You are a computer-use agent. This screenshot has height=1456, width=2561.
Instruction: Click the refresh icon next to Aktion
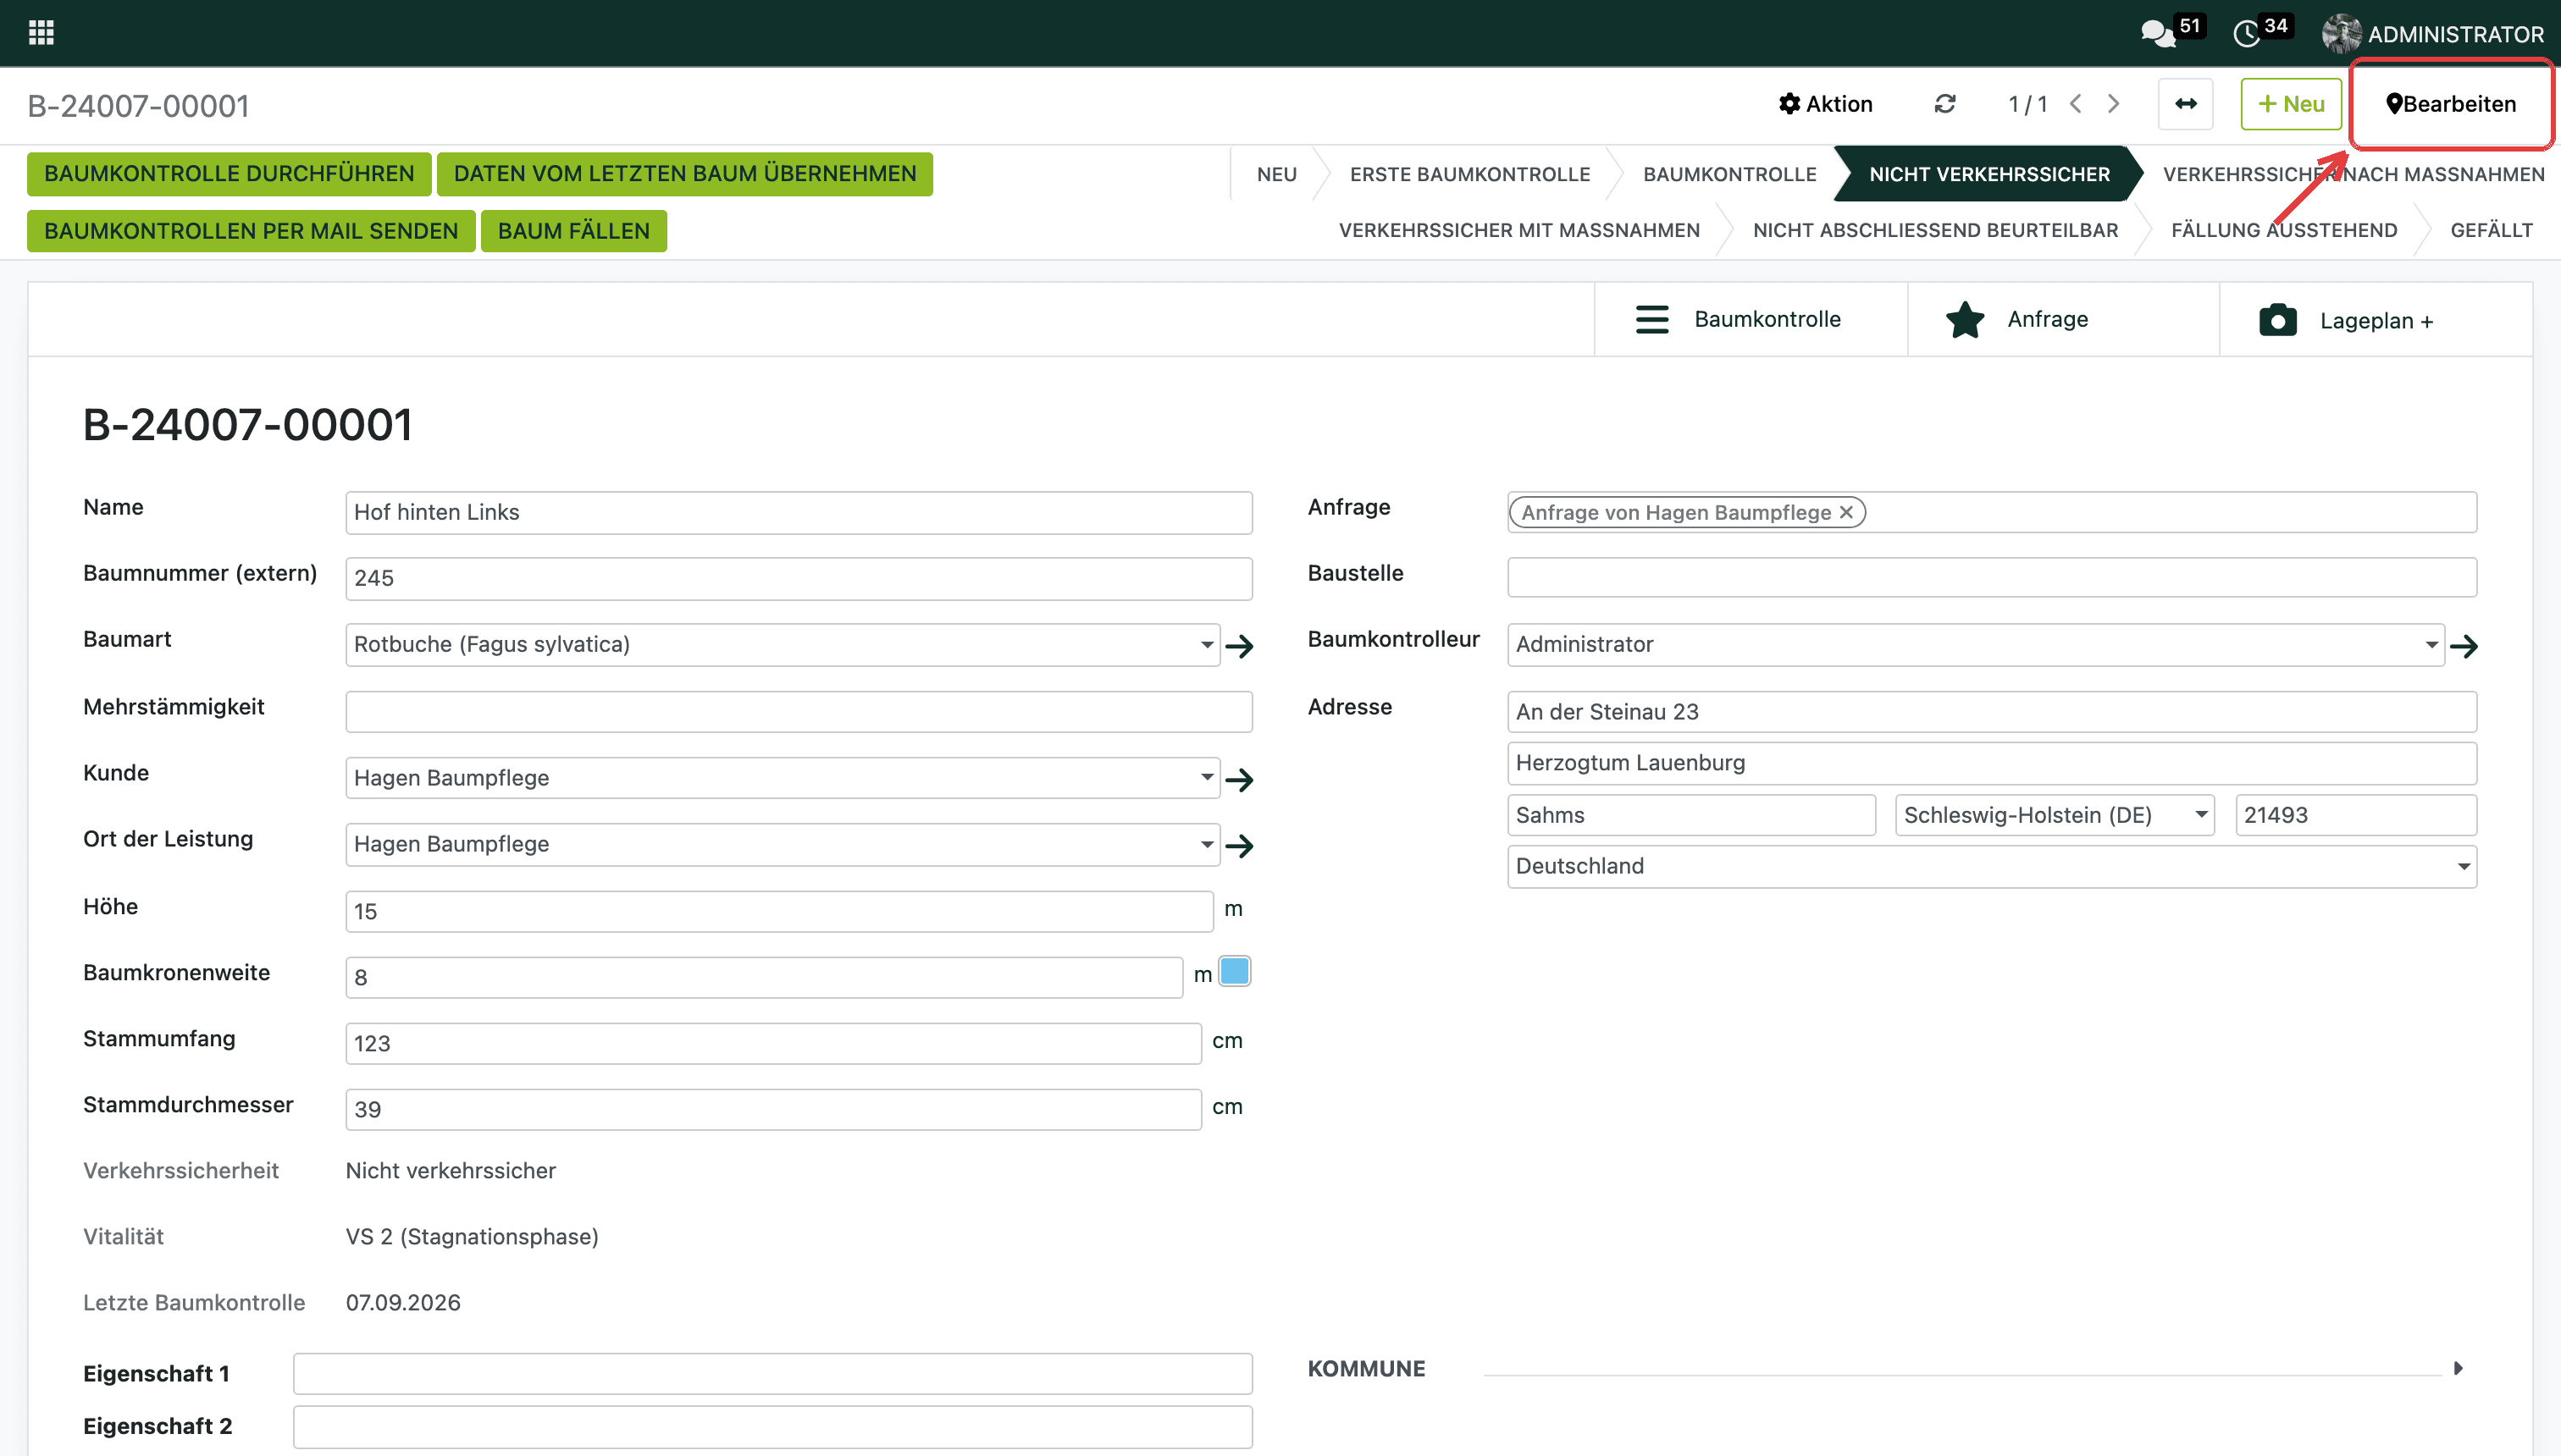click(1944, 104)
